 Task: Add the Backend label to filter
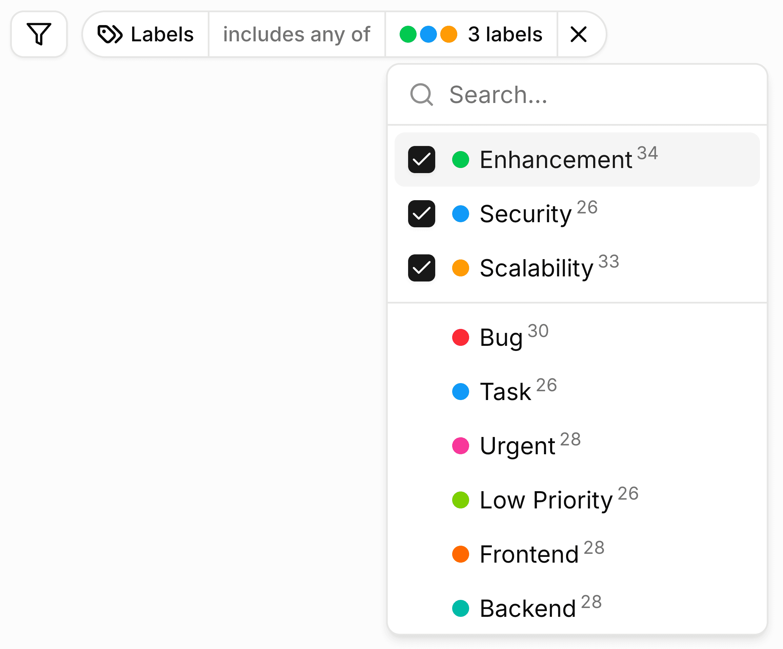(x=527, y=608)
